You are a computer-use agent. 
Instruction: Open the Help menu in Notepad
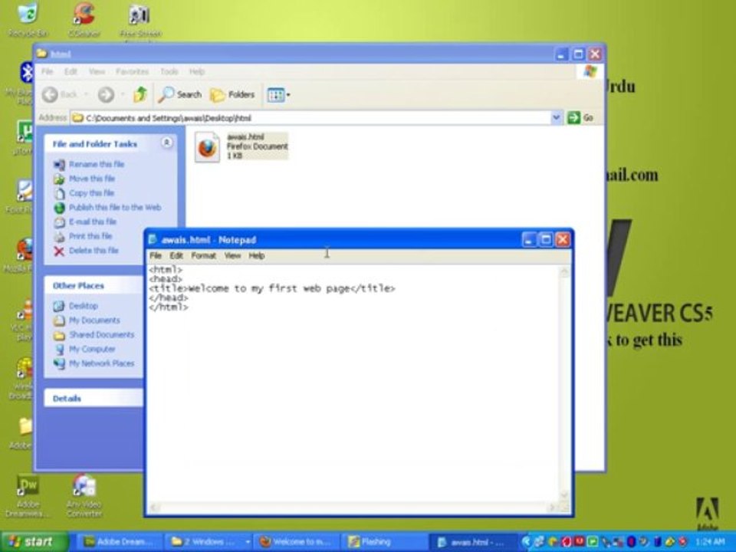pyautogui.click(x=256, y=255)
